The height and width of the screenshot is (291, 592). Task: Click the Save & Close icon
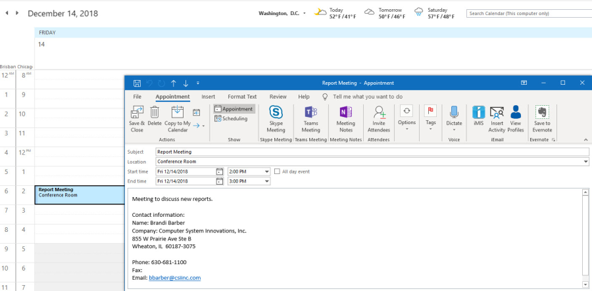[x=137, y=113]
